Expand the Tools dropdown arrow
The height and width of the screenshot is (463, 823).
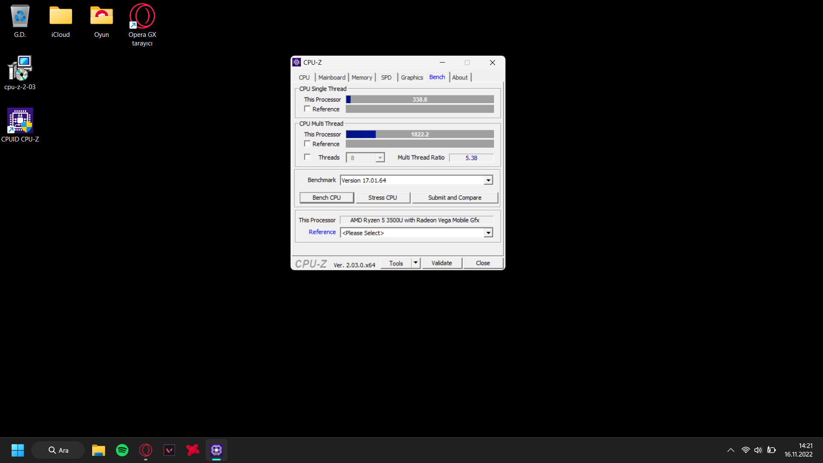pyautogui.click(x=415, y=263)
